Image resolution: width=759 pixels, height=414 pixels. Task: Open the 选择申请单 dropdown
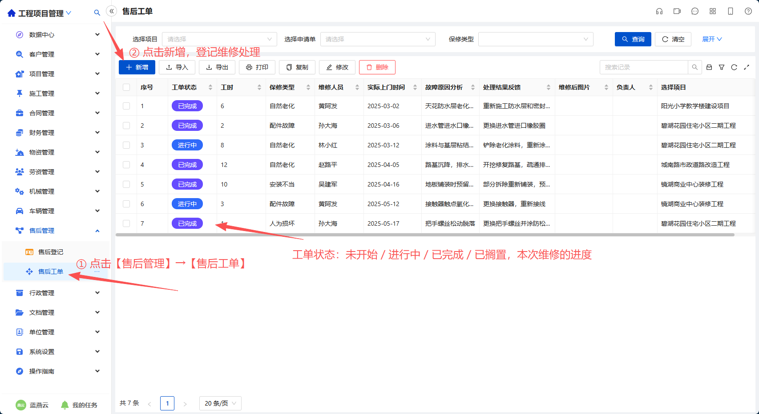[378, 39]
